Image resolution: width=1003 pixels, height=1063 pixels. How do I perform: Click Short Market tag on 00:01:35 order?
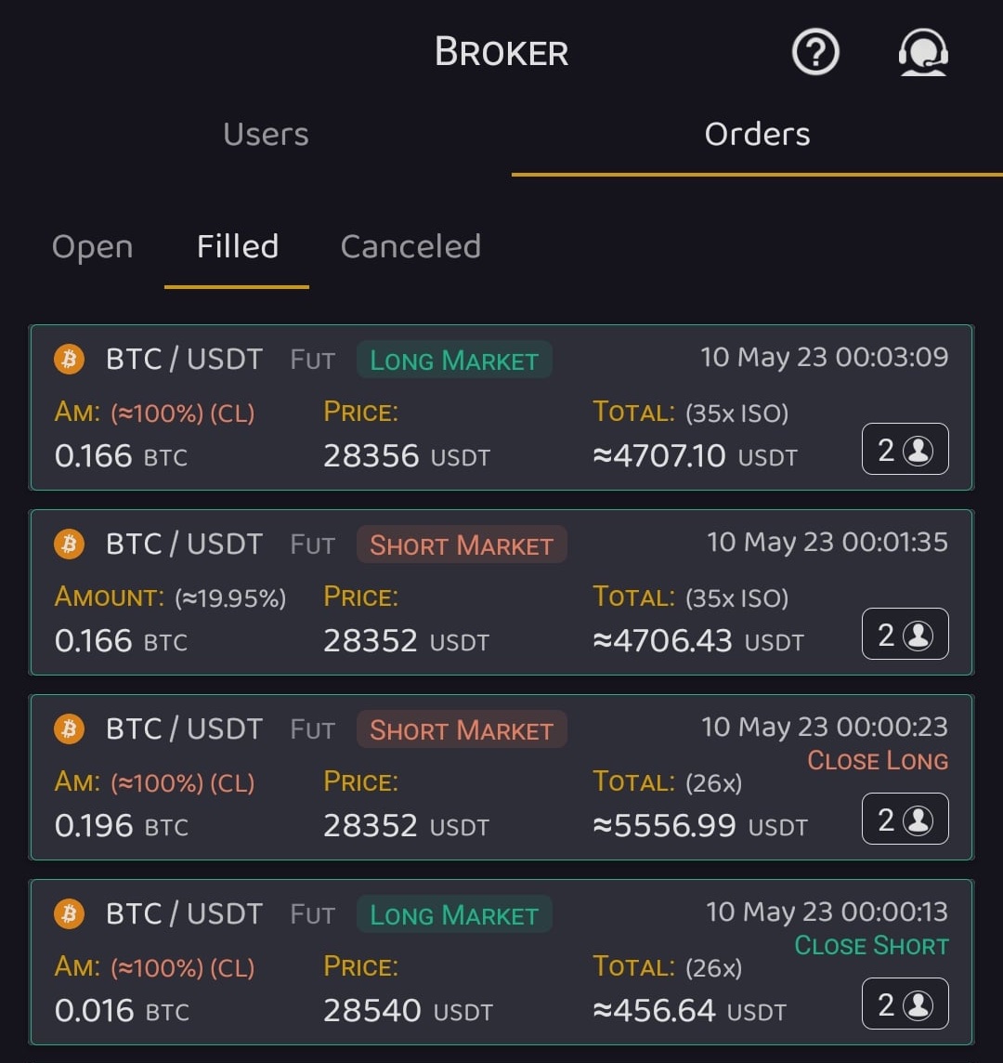[462, 545]
